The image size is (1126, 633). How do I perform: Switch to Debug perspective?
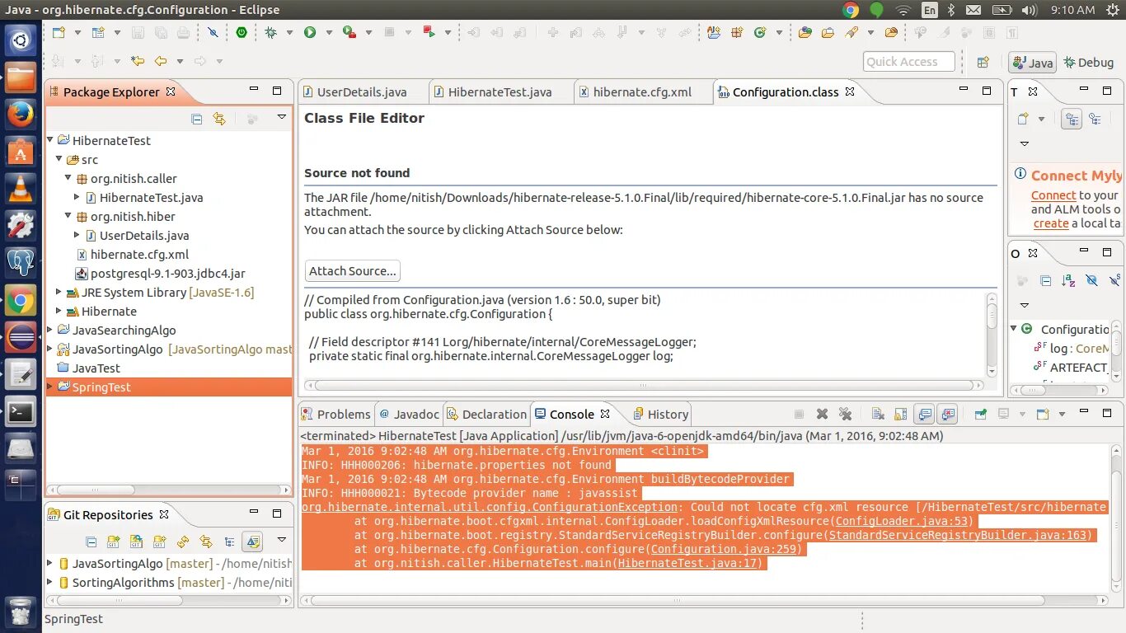[x=1089, y=62]
